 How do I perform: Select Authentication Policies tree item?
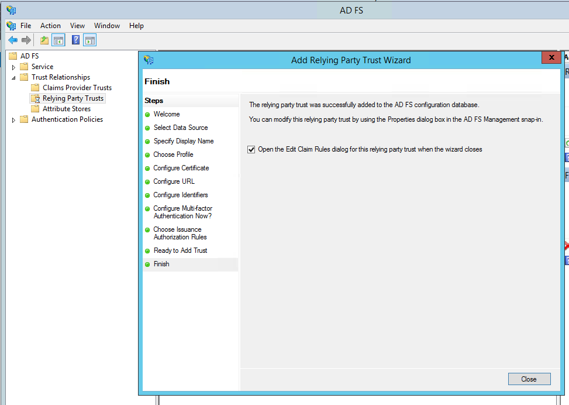point(67,119)
